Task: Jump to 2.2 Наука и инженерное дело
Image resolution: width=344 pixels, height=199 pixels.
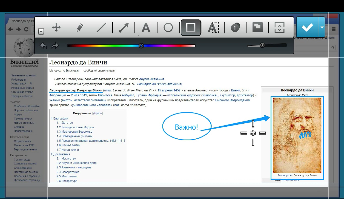Action: pyautogui.click(x=76, y=163)
